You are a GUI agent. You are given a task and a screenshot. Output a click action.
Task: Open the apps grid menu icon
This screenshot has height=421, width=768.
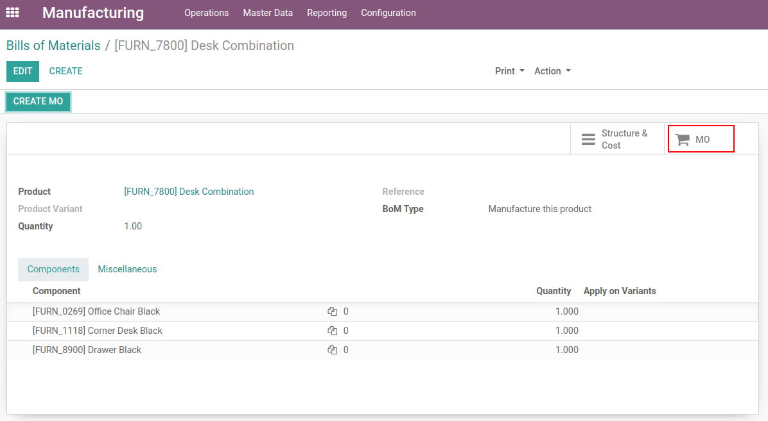point(12,13)
